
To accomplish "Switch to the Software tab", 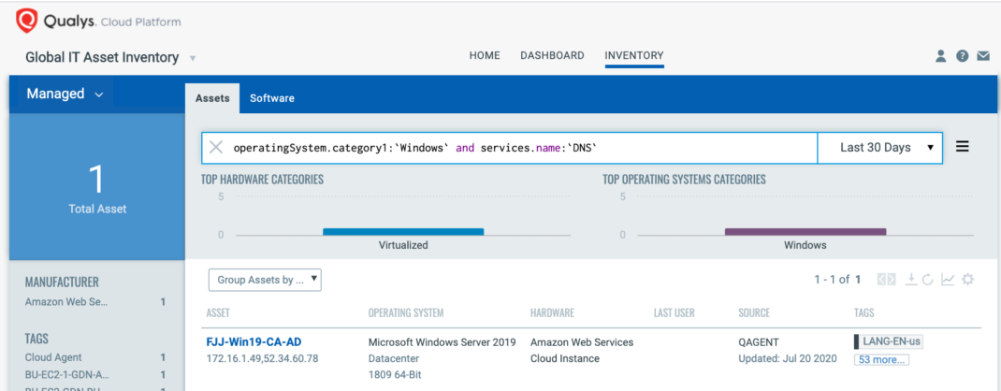I will (x=271, y=98).
